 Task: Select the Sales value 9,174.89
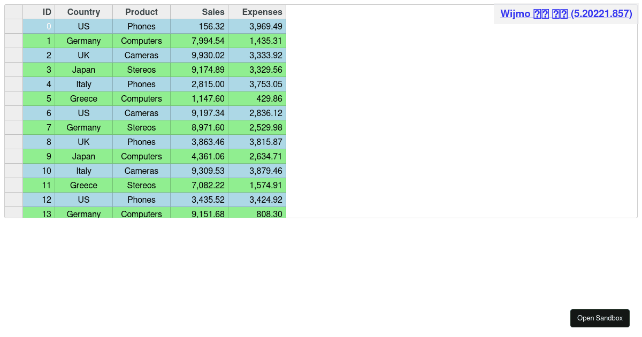coord(199,70)
